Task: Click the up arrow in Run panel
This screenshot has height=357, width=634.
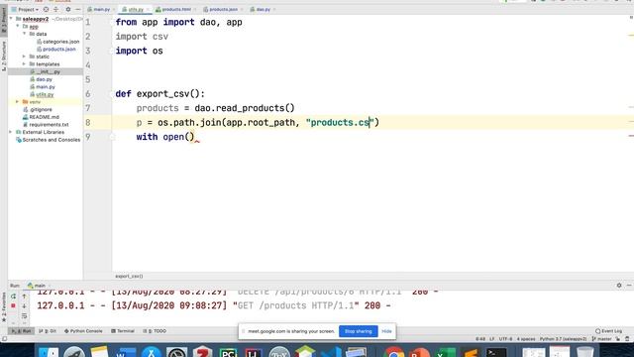Action: pyautogui.click(x=24, y=297)
